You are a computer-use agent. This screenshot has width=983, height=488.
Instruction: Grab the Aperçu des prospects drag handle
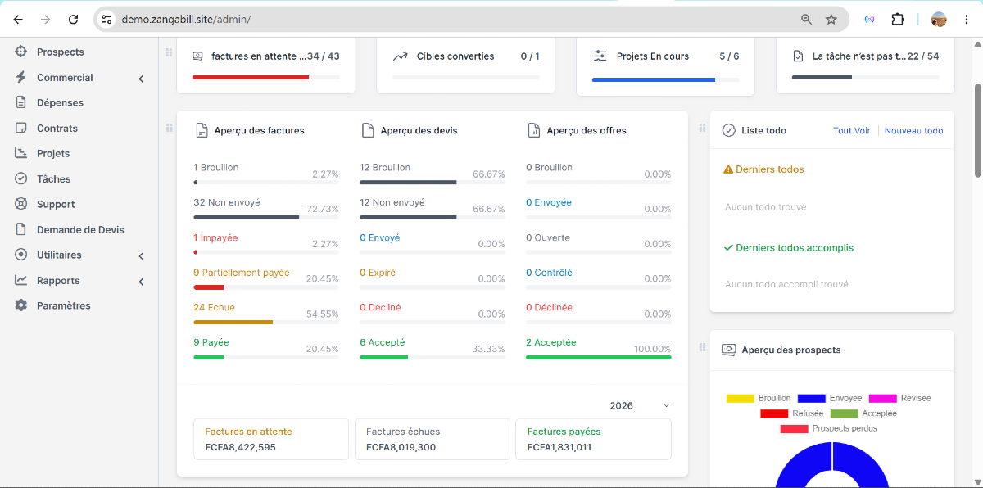click(702, 347)
